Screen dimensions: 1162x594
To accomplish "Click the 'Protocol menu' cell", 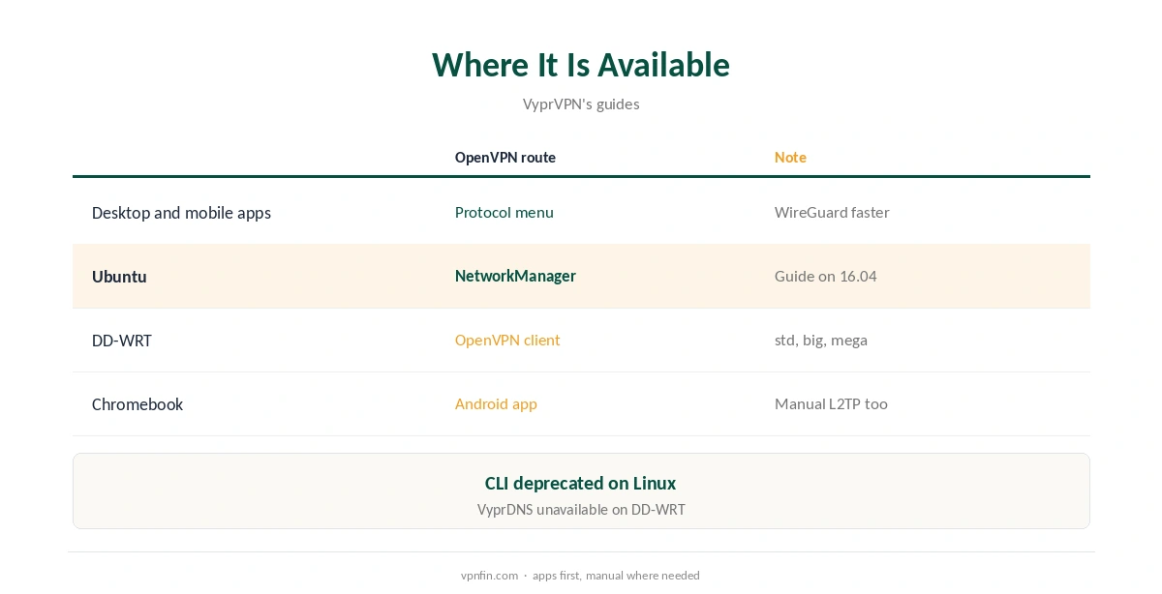I will tap(505, 212).
